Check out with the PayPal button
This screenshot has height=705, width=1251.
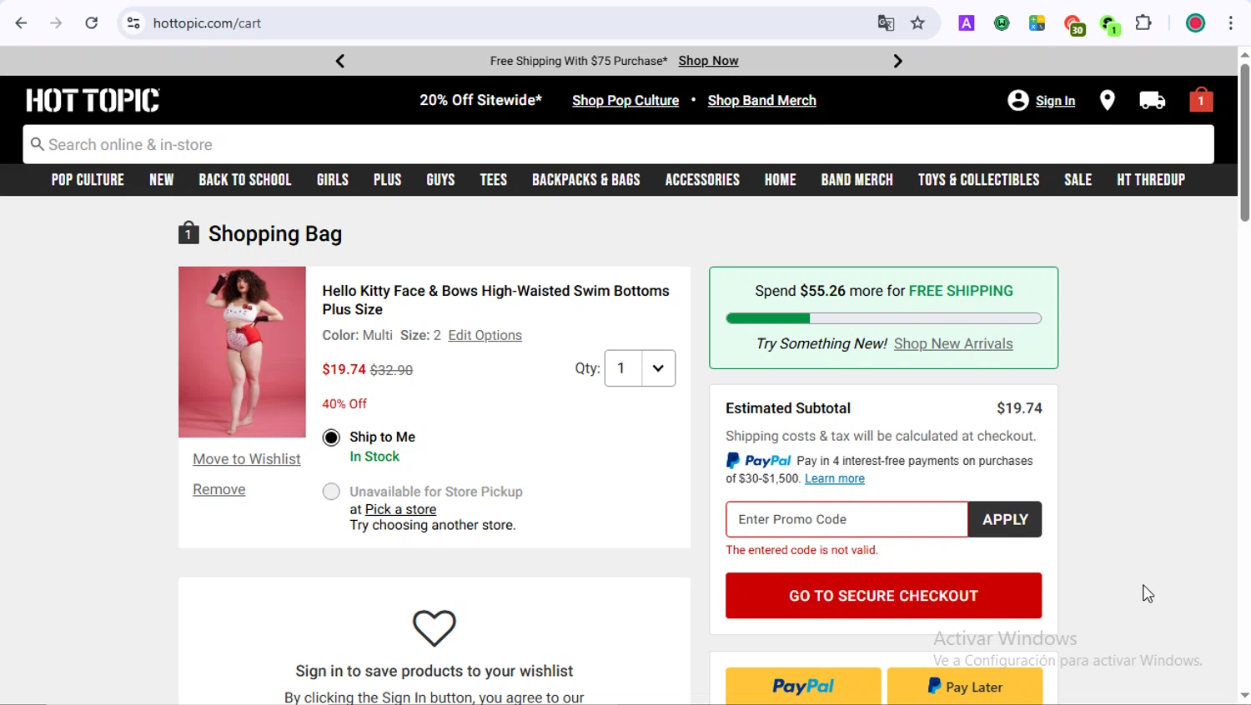pyautogui.click(x=803, y=686)
